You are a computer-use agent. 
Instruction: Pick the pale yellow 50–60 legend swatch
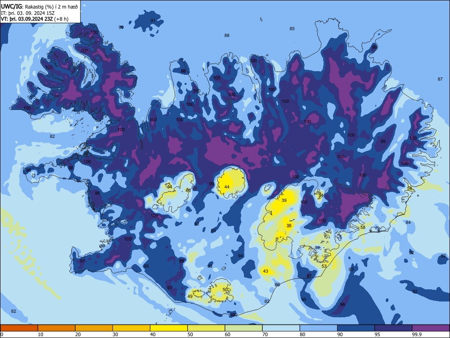point(206,328)
